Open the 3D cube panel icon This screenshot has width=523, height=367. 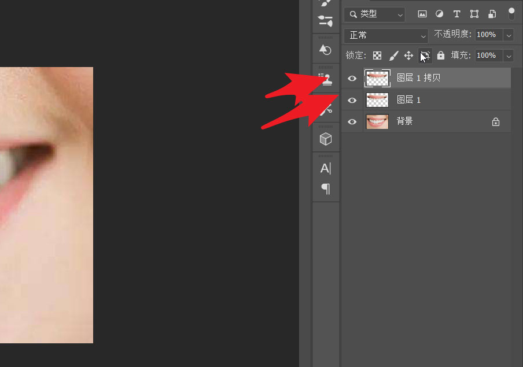(326, 139)
